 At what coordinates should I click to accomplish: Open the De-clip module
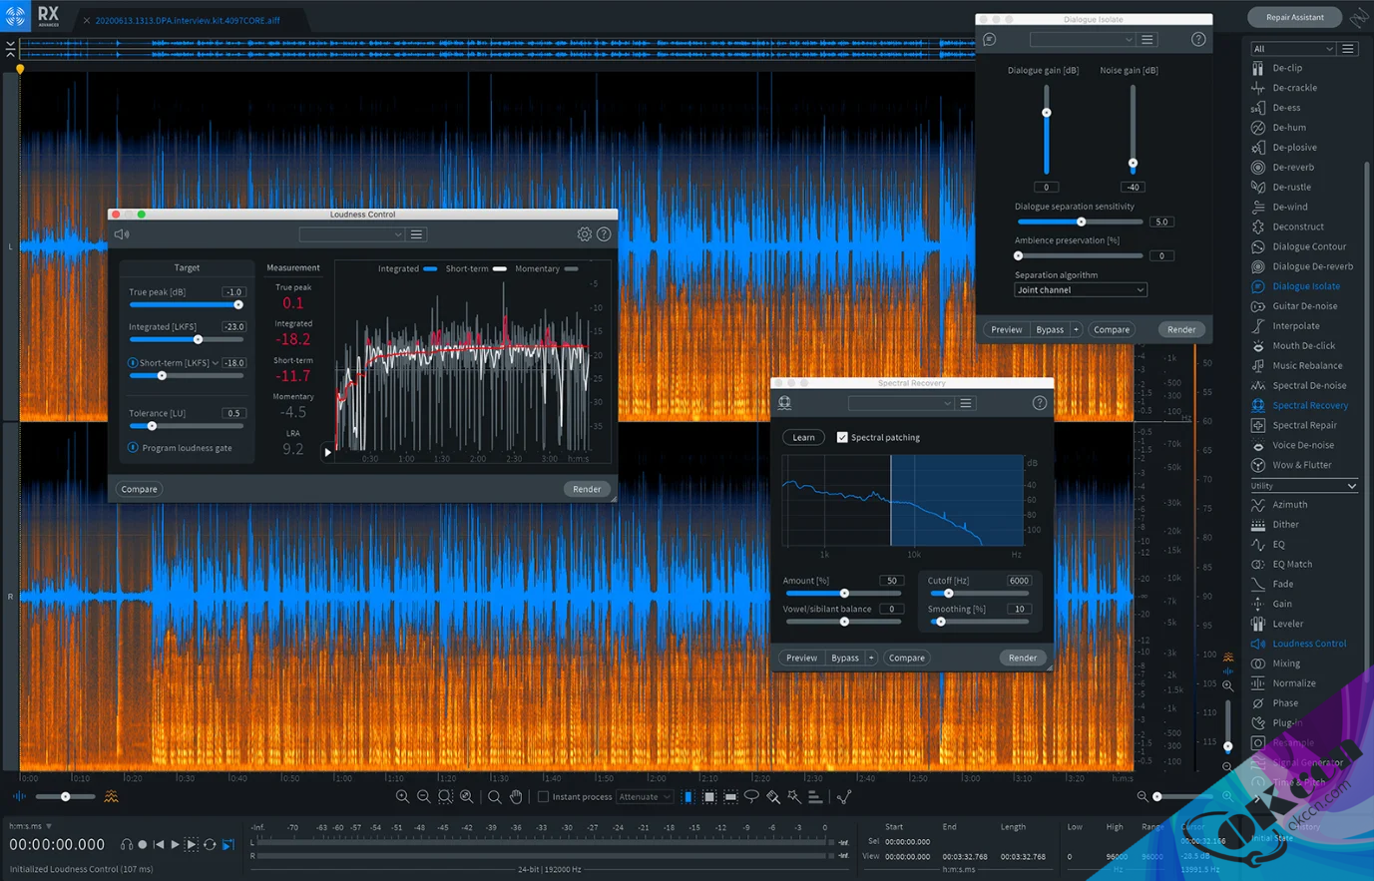[1287, 68]
